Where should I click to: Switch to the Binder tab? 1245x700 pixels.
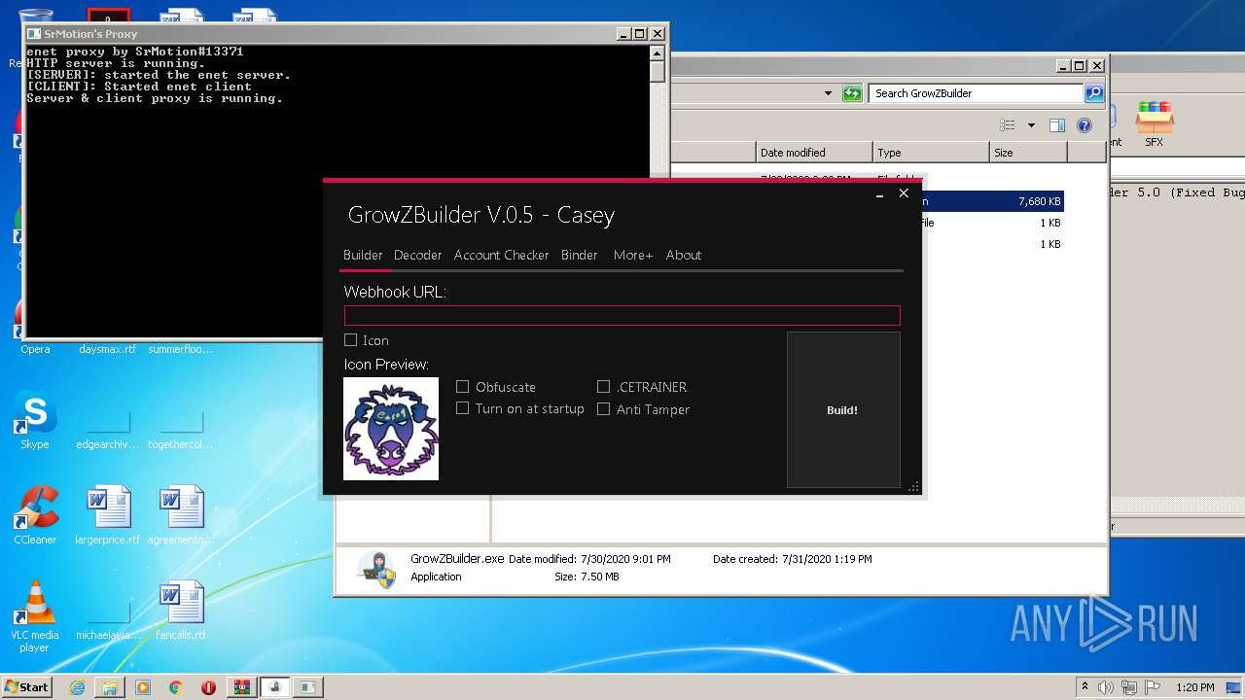(x=580, y=255)
